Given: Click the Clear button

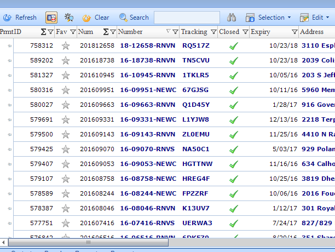Looking at the screenshot, I should click(96, 18).
